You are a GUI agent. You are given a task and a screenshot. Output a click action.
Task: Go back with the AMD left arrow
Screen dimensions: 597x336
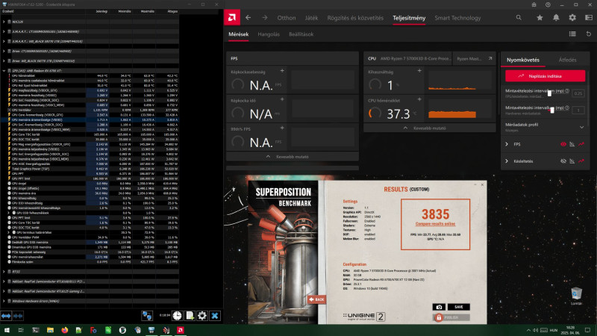[249, 17]
